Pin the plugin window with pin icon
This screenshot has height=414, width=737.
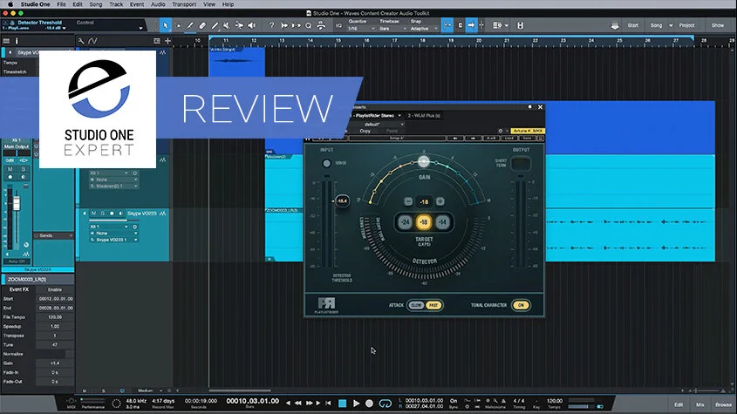529,107
